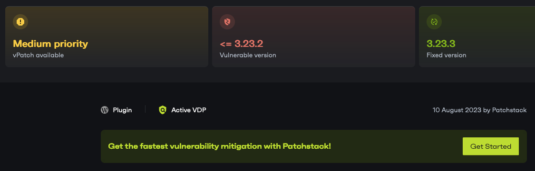
Task: Click the Fixed version label
Action: [446, 55]
